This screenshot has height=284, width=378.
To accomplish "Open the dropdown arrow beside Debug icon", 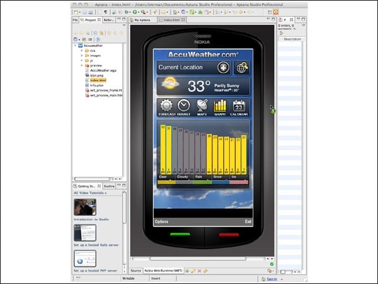I will pyautogui.click(x=130, y=12).
